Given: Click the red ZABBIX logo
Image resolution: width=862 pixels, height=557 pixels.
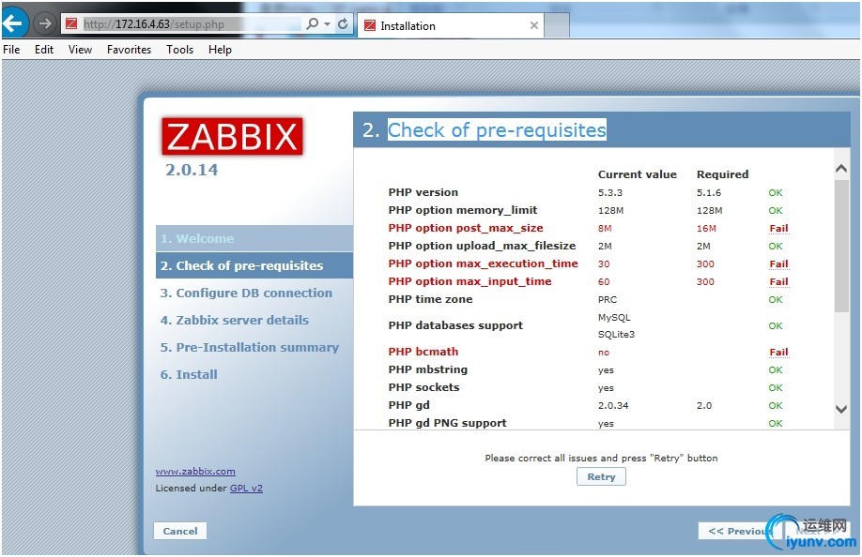Looking at the screenshot, I should [232, 136].
